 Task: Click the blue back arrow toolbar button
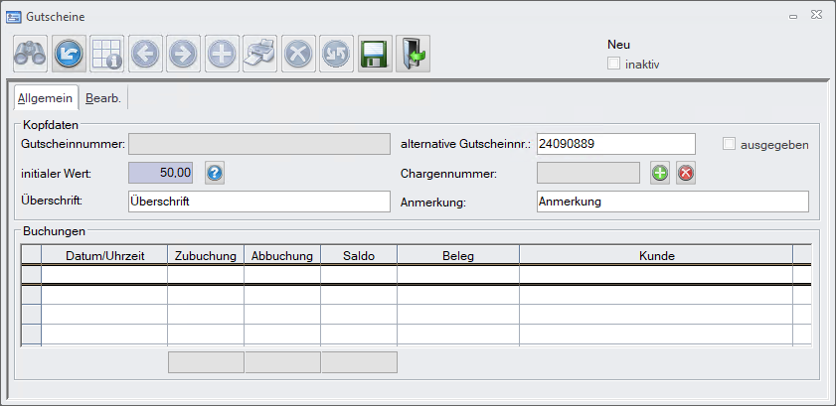(x=68, y=54)
